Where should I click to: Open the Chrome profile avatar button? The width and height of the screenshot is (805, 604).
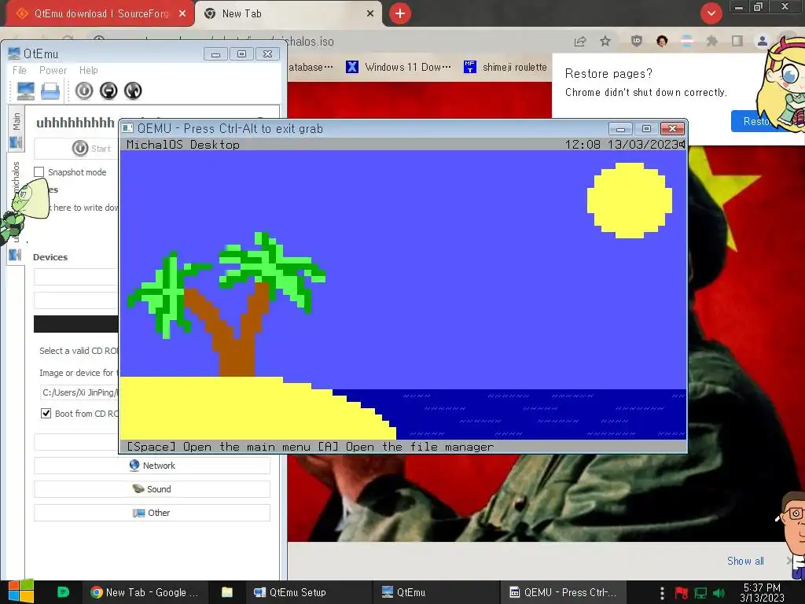tap(763, 41)
